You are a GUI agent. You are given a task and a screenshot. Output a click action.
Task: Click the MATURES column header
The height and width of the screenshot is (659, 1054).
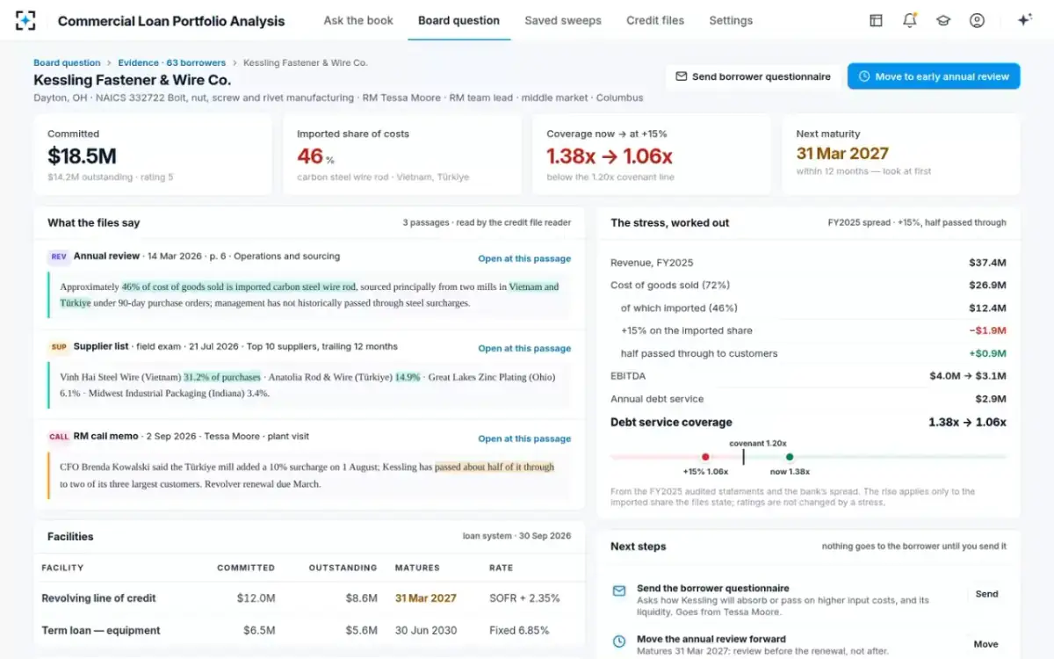tap(417, 568)
